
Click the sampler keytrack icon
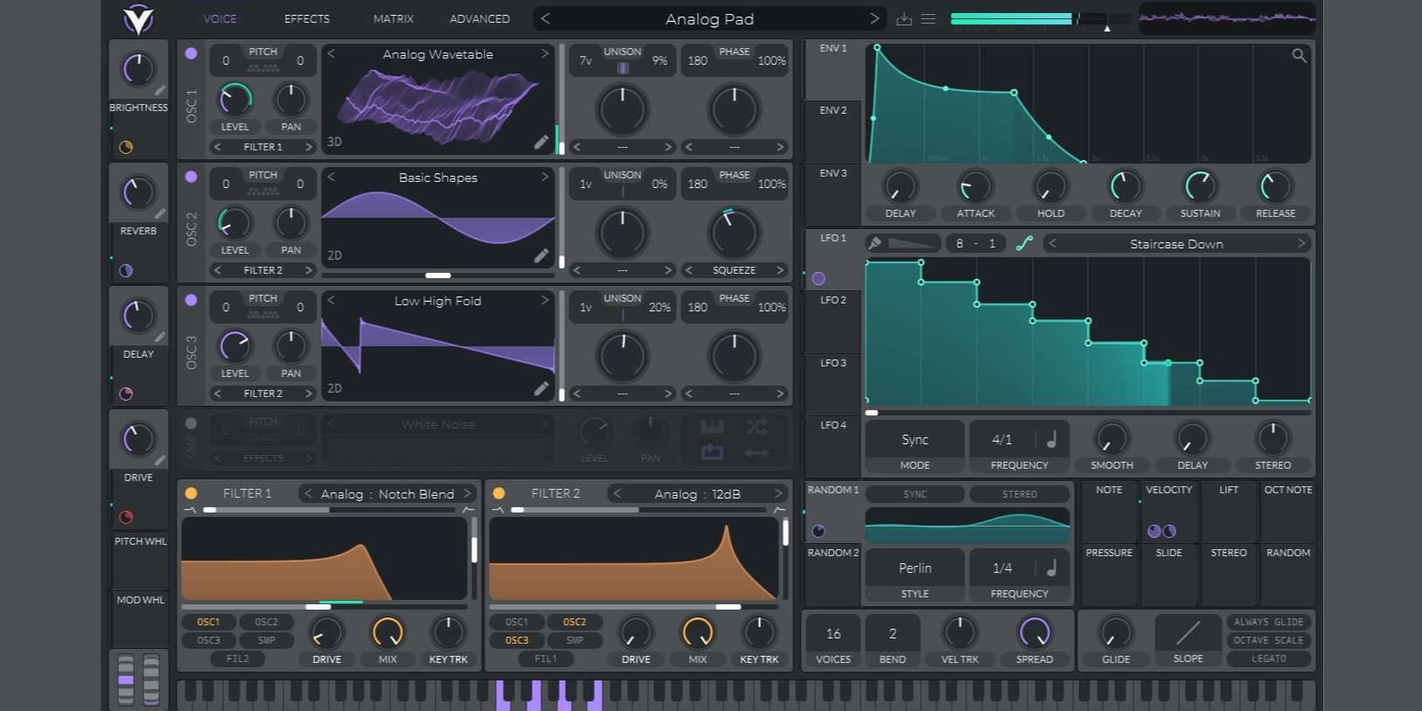[712, 427]
